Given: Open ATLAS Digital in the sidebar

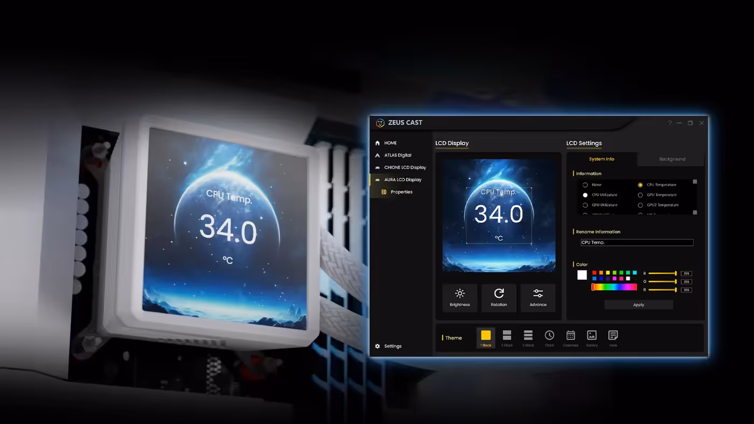Looking at the screenshot, I should [393, 155].
